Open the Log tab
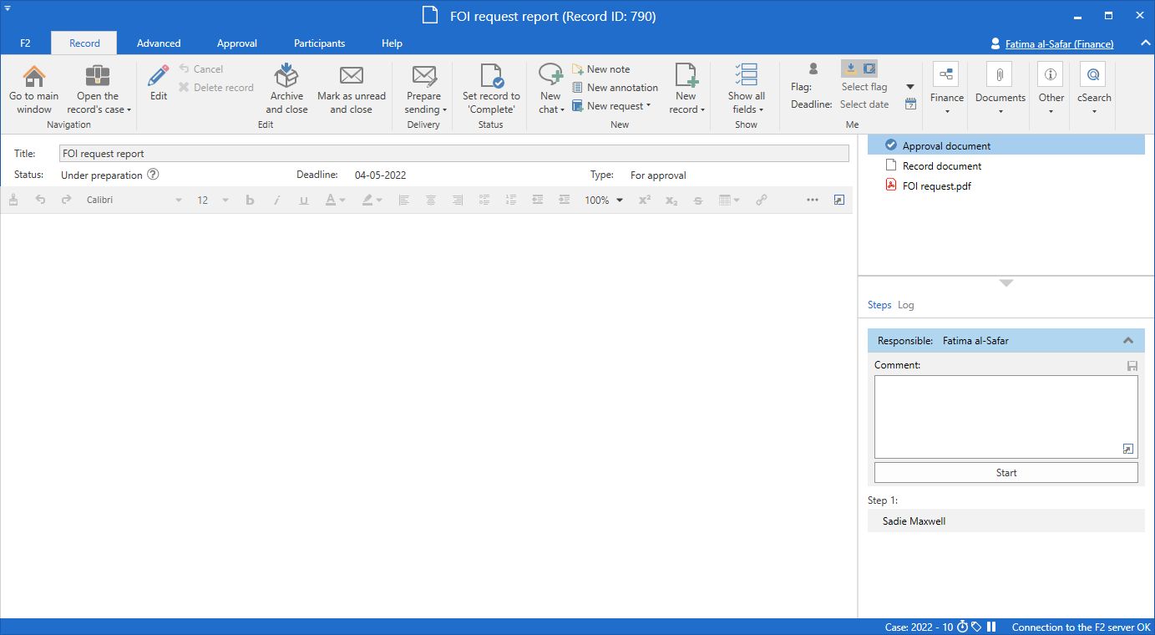The image size is (1155, 635). pyautogui.click(x=906, y=305)
